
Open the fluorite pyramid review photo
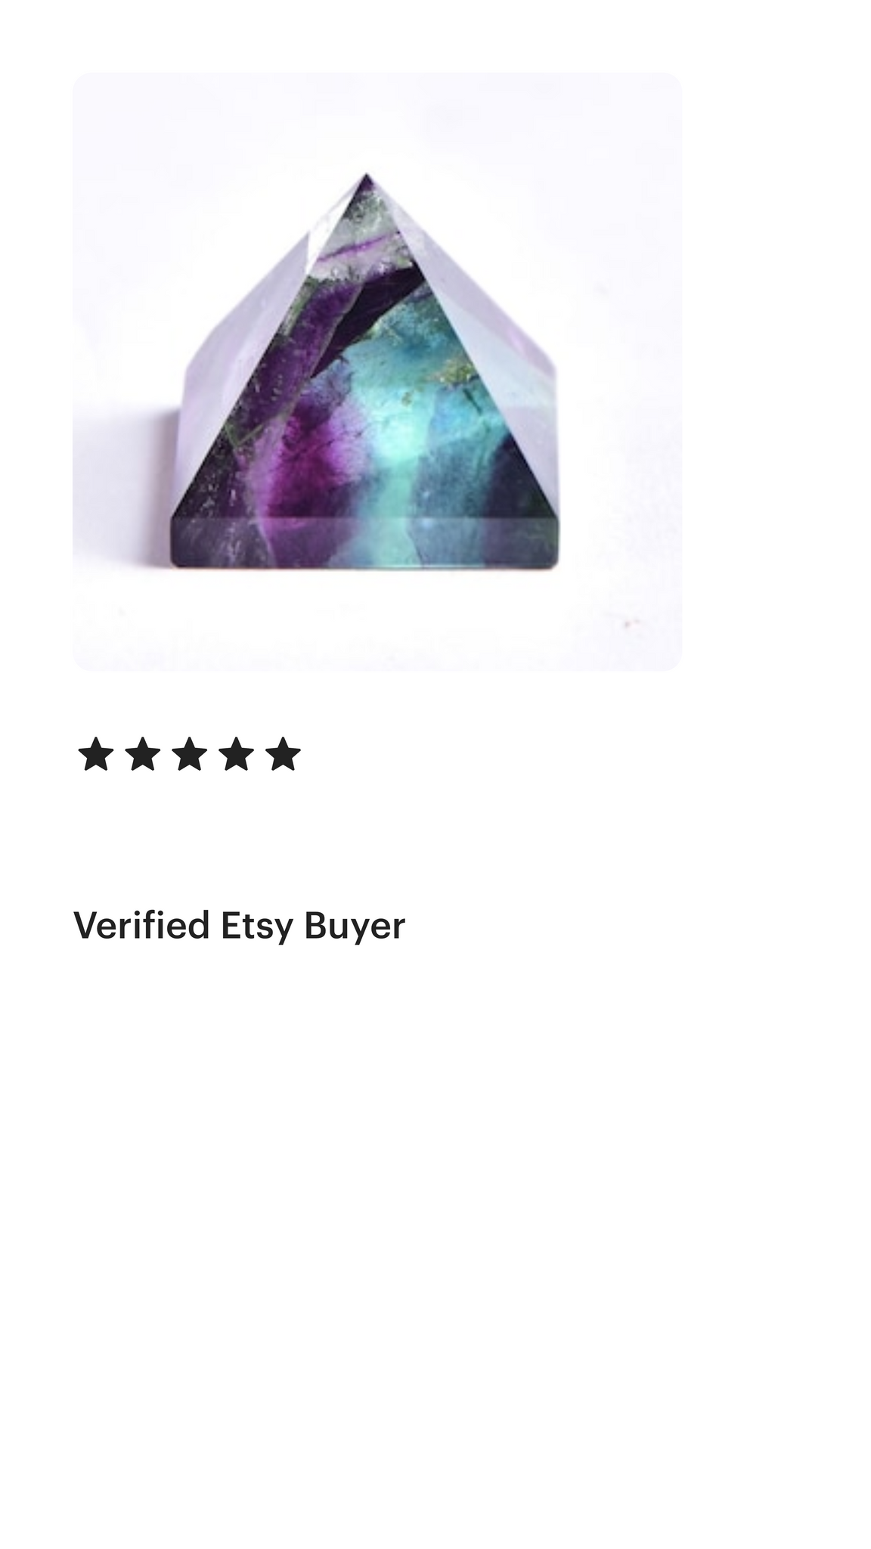pos(377,371)
